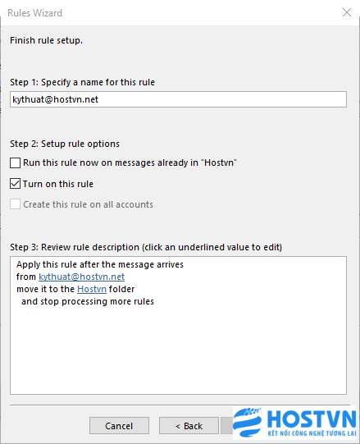Cancel the rule setup
The width and height of the screenshot is (360, 444).
point(119,426)
